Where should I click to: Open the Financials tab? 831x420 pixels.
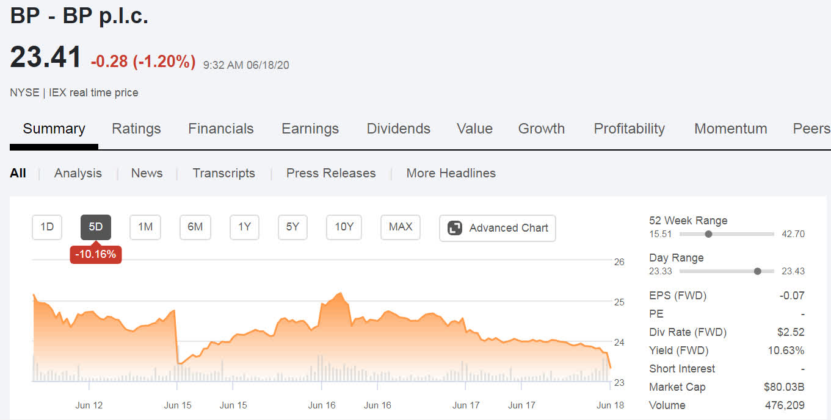(220, 129)
